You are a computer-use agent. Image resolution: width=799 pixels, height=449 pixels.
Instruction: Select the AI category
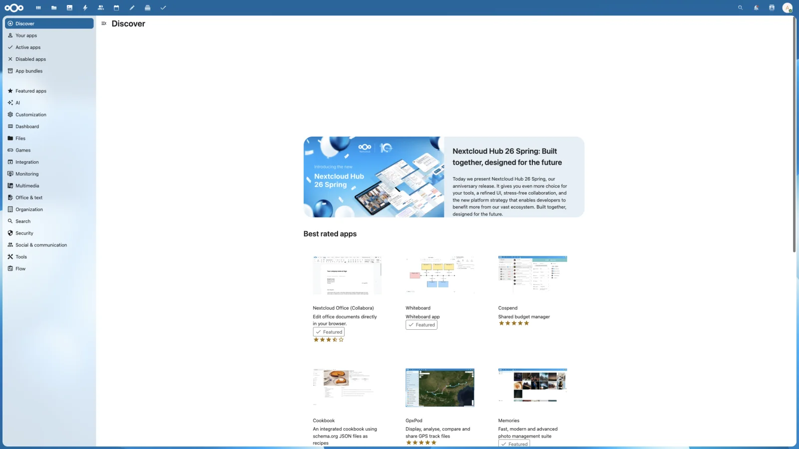click(49, 103)
